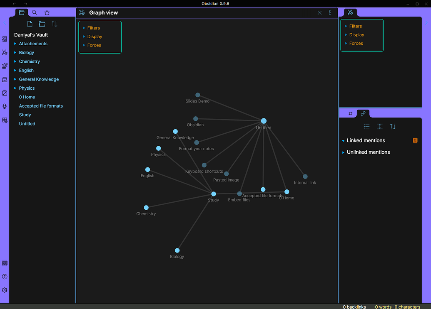Open the search pane
The width and height of the screenshot is (431, 309).
pos(34,12)
